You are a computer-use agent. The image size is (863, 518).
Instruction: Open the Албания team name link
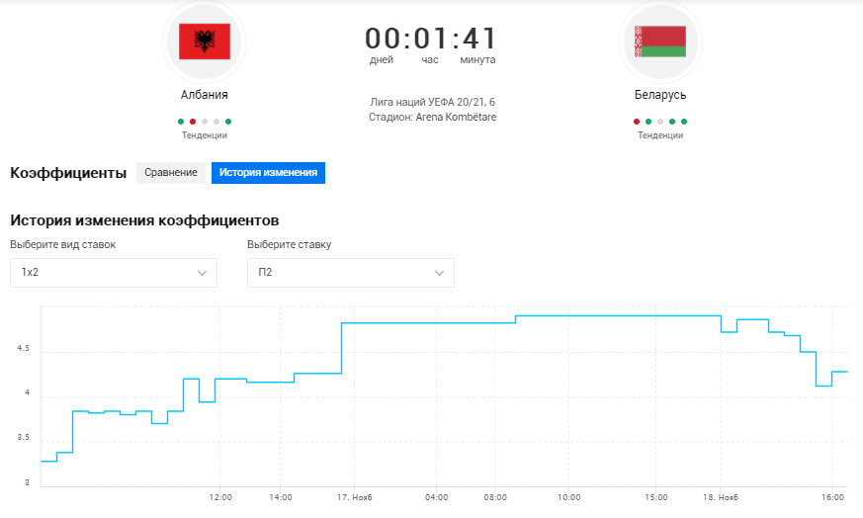click(205, 95)
